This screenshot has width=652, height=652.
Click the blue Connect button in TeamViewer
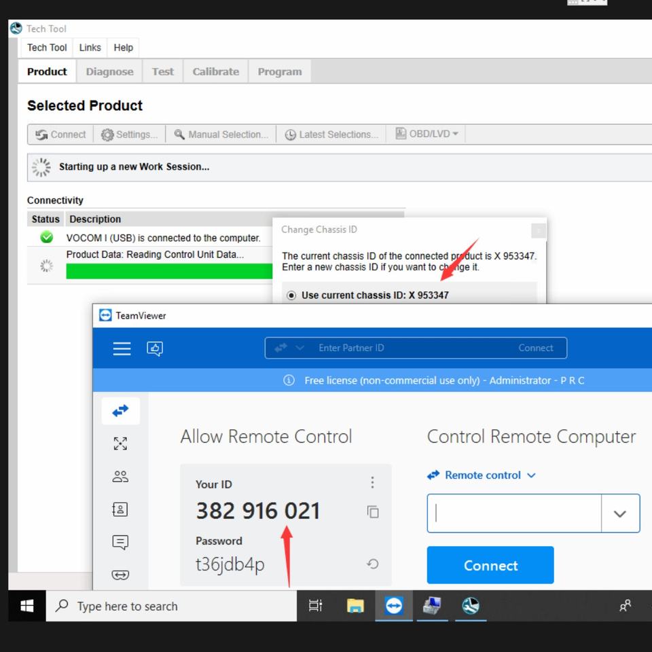[490, 565]
